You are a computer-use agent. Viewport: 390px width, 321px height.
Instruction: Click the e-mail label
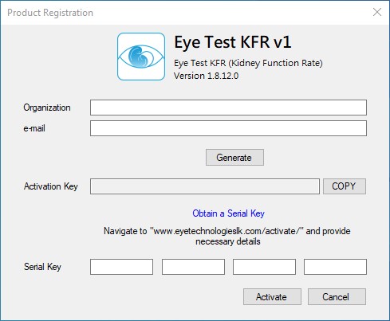click(x=34, y=128)
